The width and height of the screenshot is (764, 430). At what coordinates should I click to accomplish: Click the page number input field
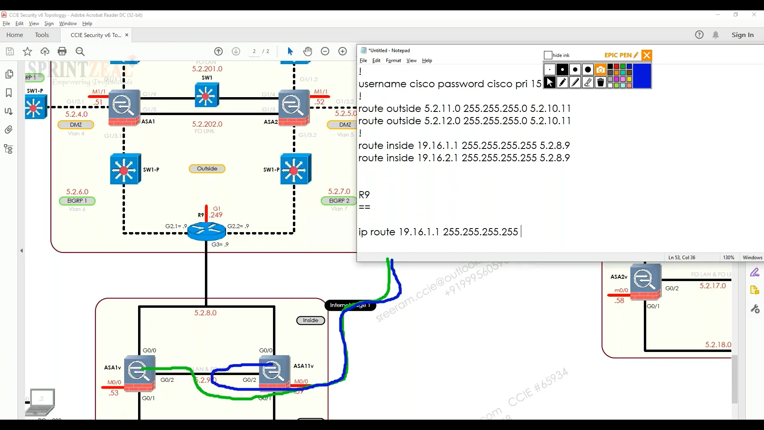(x=254, y=51)
